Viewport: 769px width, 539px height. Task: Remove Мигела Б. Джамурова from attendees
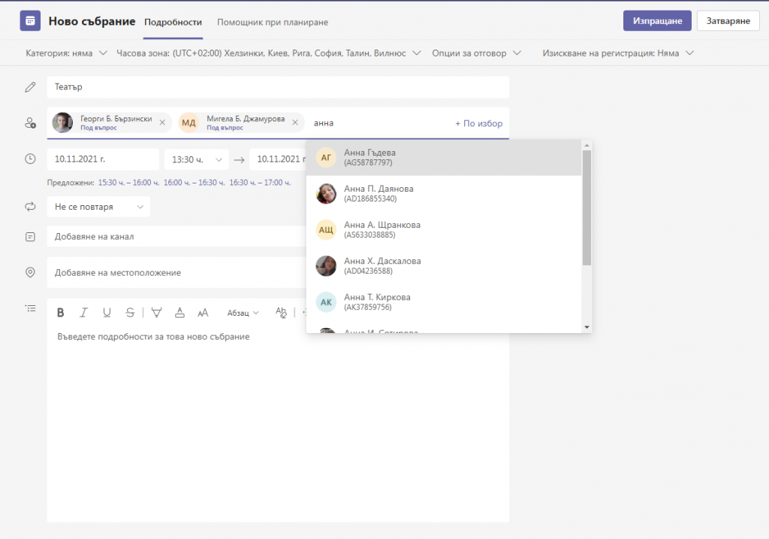pos(295,123)
